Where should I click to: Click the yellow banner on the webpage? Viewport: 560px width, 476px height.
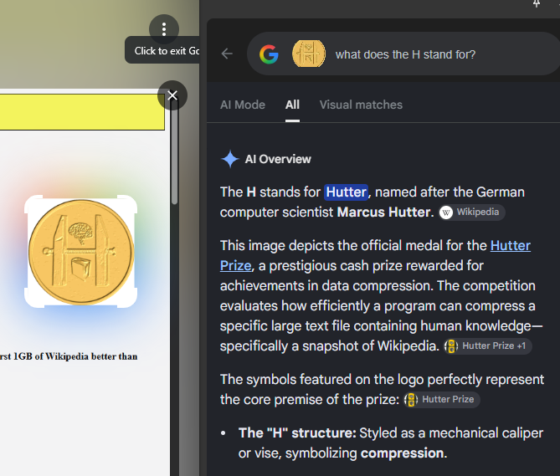[x=82, y=112]
